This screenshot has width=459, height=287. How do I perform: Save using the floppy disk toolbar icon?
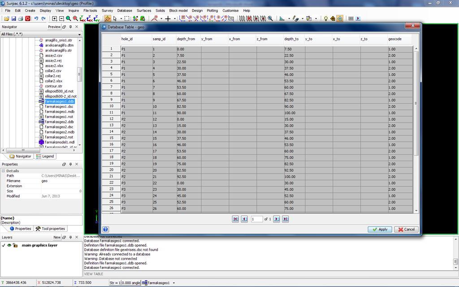tap(13, 18)
